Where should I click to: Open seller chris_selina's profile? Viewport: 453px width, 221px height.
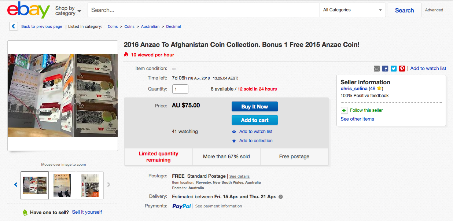pyautogui.click(x=354, y=89)
